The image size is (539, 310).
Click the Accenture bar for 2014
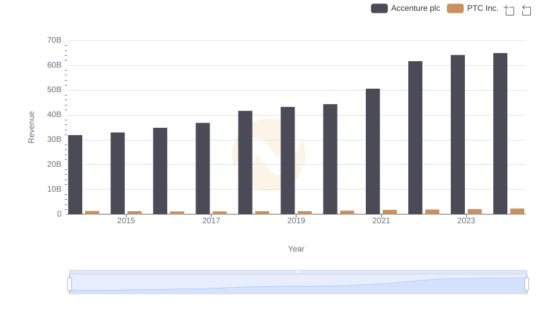click(75, 175)
